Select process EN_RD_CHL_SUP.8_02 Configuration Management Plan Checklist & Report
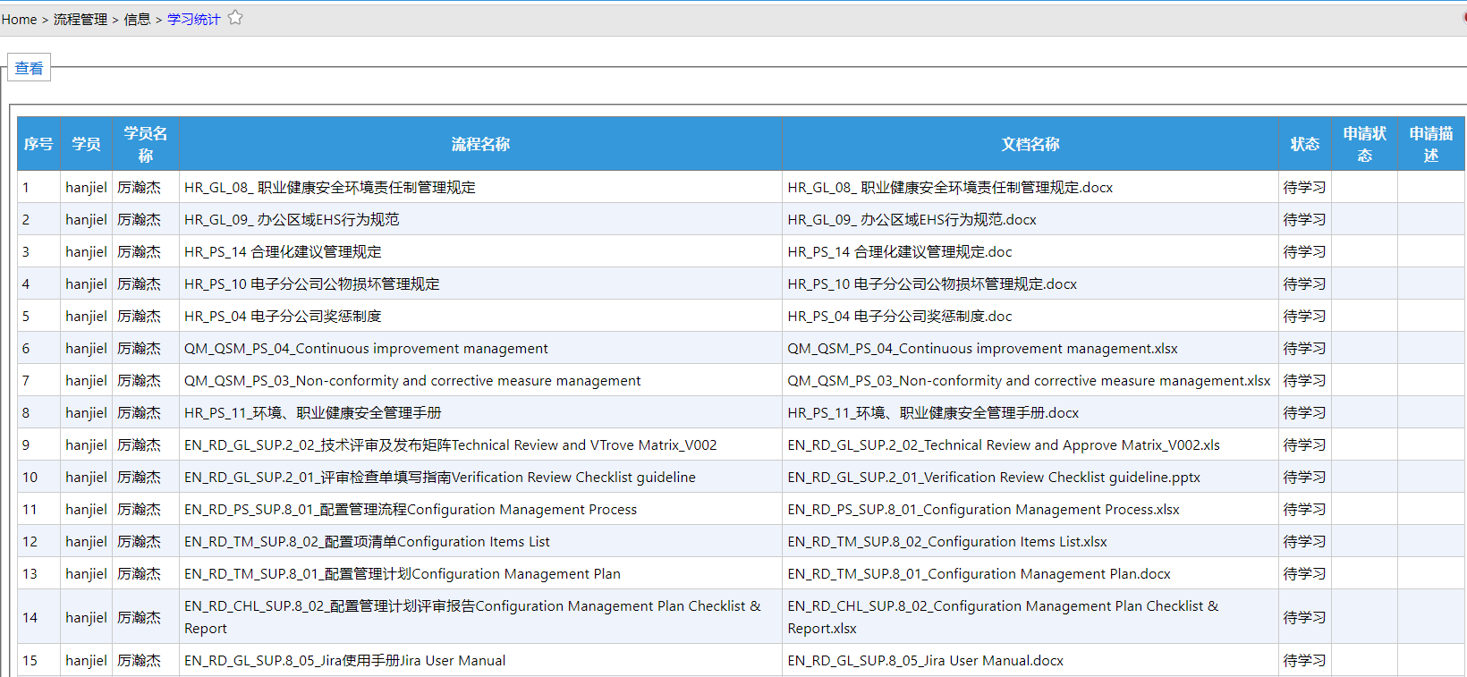Viewport: 1467px width, 677px height. coord(472,617)
